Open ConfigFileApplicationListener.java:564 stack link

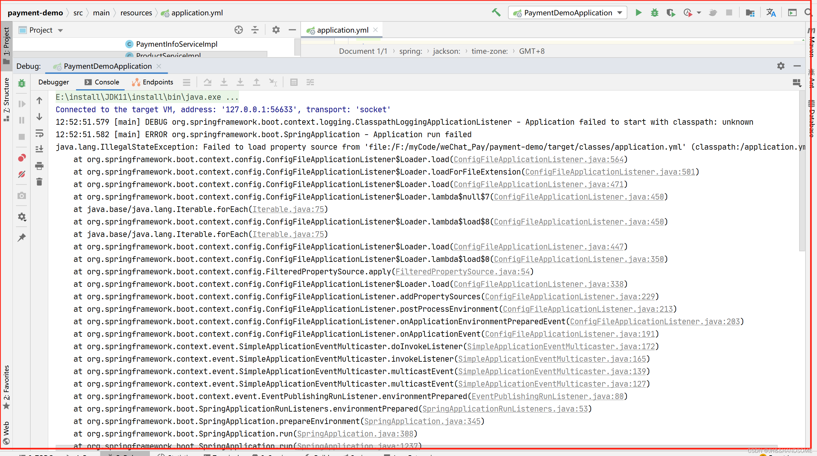(x=538, y=159)
